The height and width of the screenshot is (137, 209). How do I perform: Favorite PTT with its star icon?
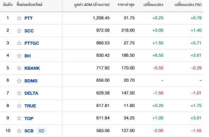click(19, 18)
